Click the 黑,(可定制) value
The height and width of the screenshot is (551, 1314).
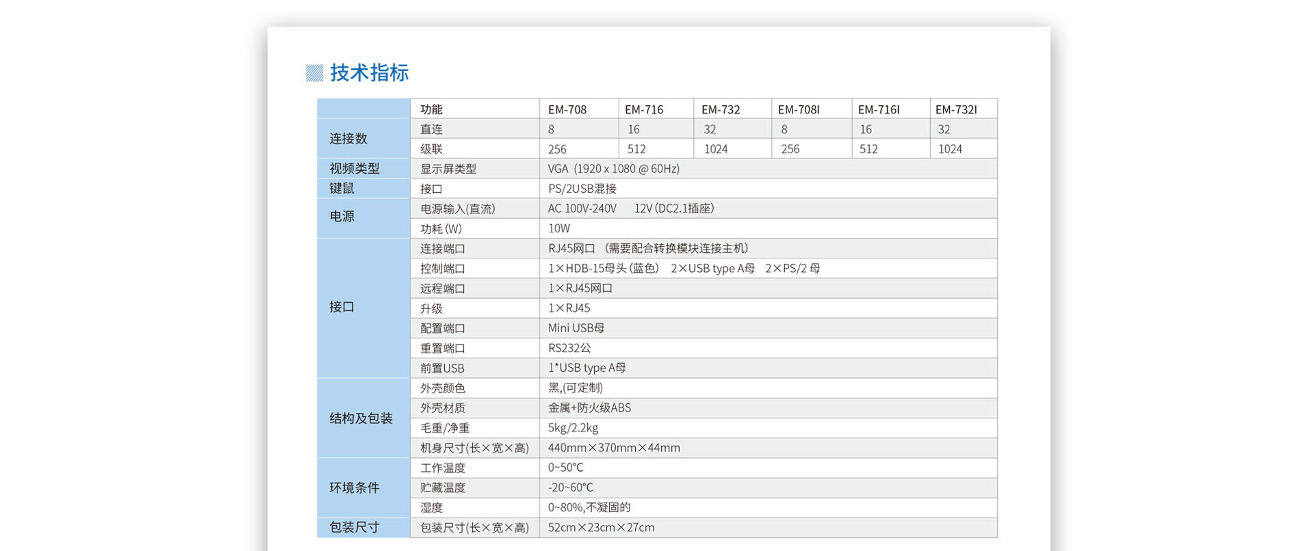click(576, 388)
